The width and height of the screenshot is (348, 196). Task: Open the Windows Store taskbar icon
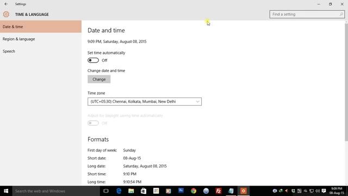click(144, 191)
